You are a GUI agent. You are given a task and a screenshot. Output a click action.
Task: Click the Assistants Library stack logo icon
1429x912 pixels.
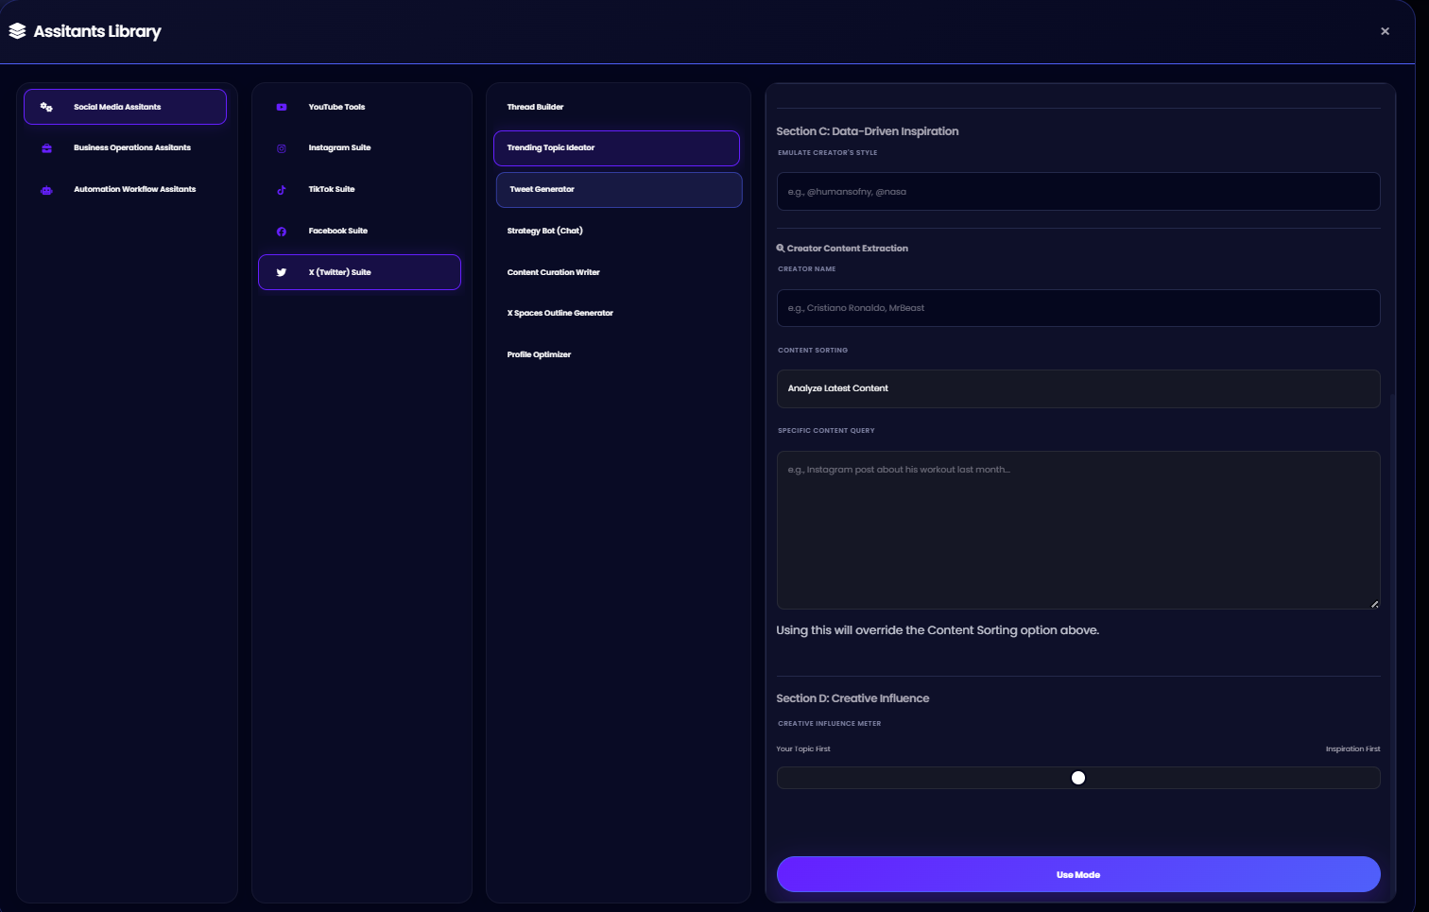click(x=17, y=31)
